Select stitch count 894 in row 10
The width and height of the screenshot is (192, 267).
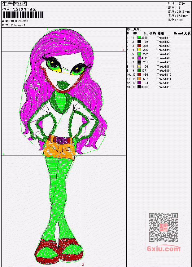pyautogui.click(x=146, y=75)
